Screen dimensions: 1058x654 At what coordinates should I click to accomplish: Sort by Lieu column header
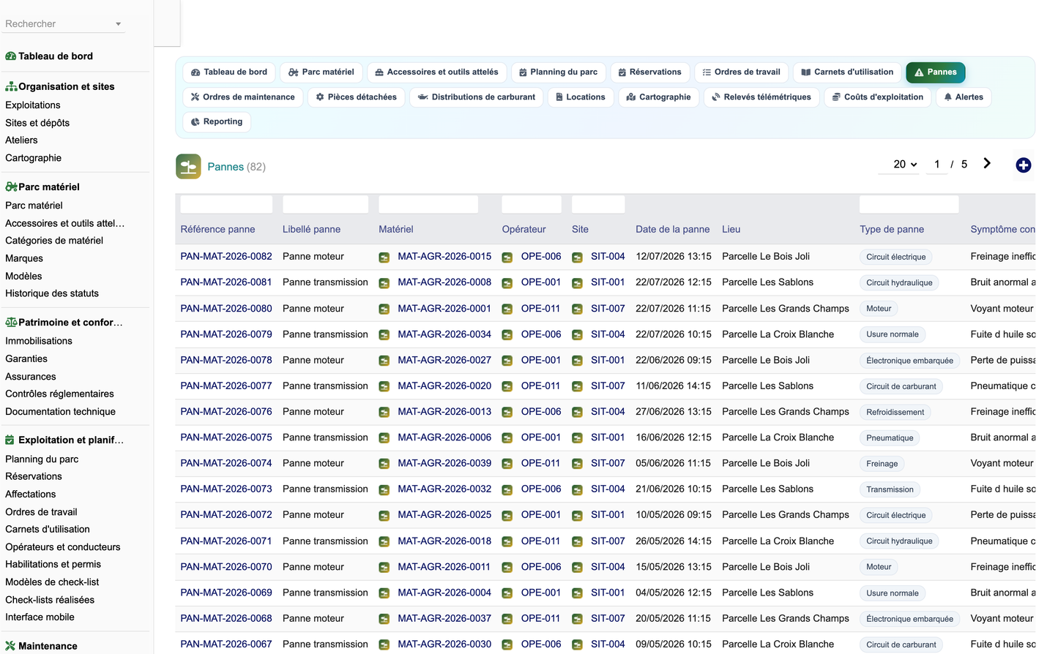point(731,230)
